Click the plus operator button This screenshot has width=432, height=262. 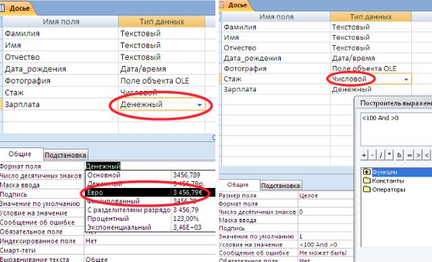click(364, 156)
